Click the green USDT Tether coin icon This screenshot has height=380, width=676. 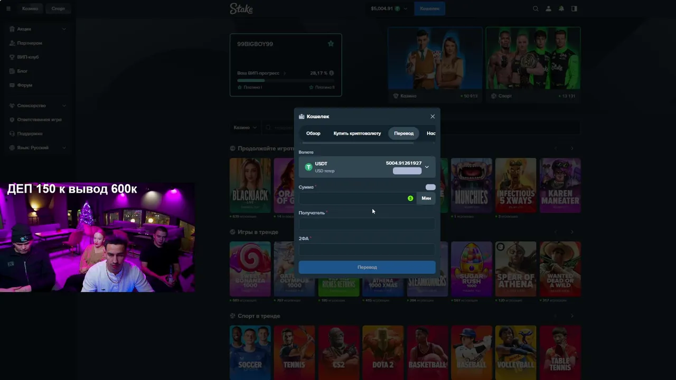pos(308,167)
